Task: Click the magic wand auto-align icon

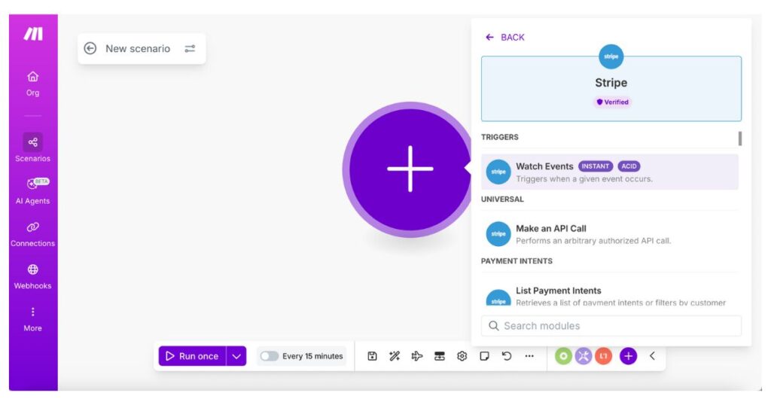Action: [x=395, y=356]
